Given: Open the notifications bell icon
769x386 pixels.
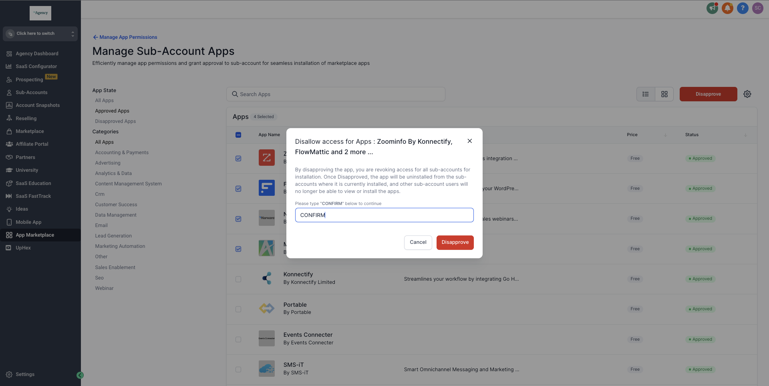Looking at the screenshot, I should click(x=727, y=8).
